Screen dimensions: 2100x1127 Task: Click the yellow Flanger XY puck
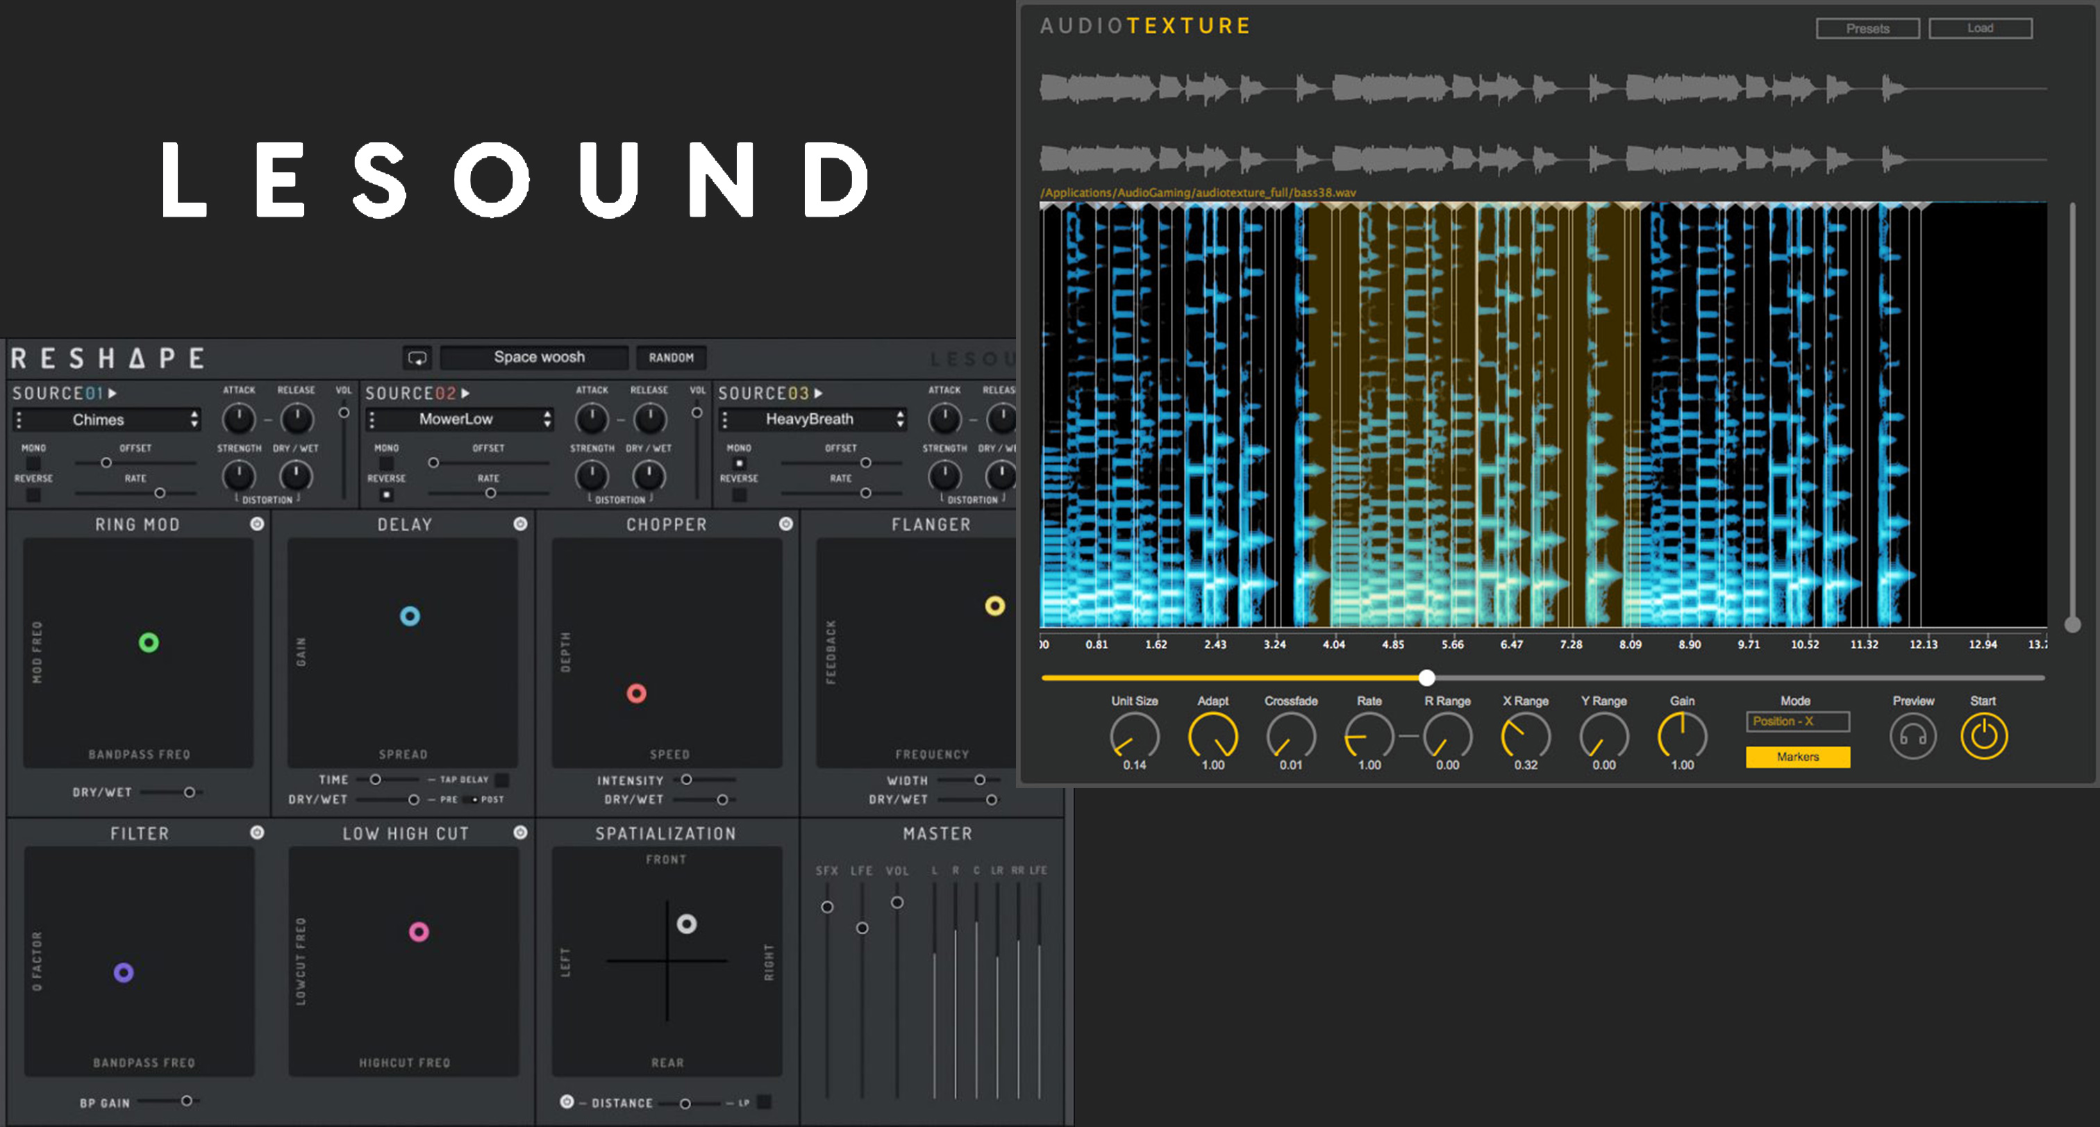[994, 606]
